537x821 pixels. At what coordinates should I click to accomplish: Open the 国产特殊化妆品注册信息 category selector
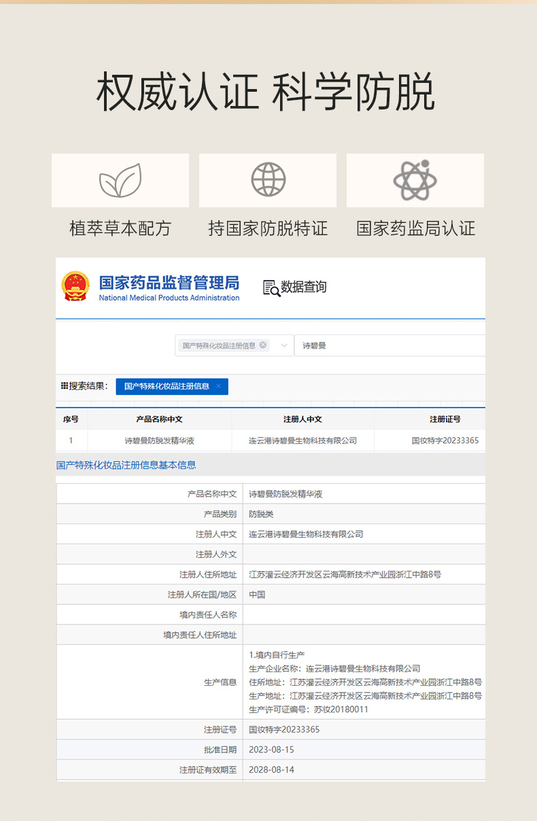tap(235, 345)
